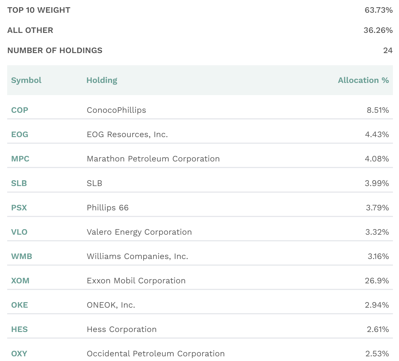Open the OXY ticker symbol link
399x361 pixels.
(x=19, y=354)
